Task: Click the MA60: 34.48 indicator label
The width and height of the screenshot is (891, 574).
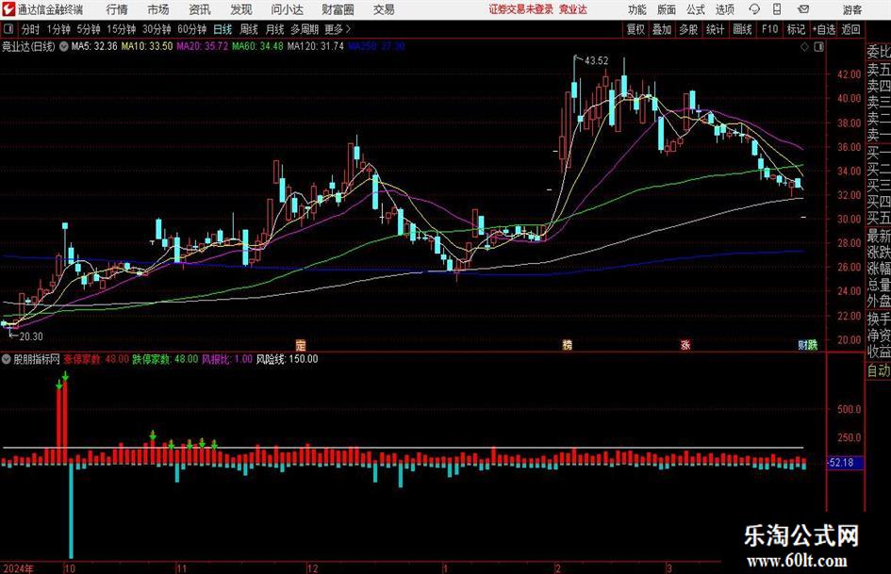Action: [257, 46]
